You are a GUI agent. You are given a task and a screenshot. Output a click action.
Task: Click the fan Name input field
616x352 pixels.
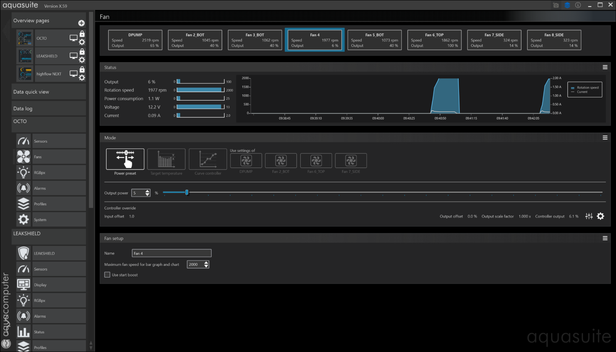(x=171, y=253)
